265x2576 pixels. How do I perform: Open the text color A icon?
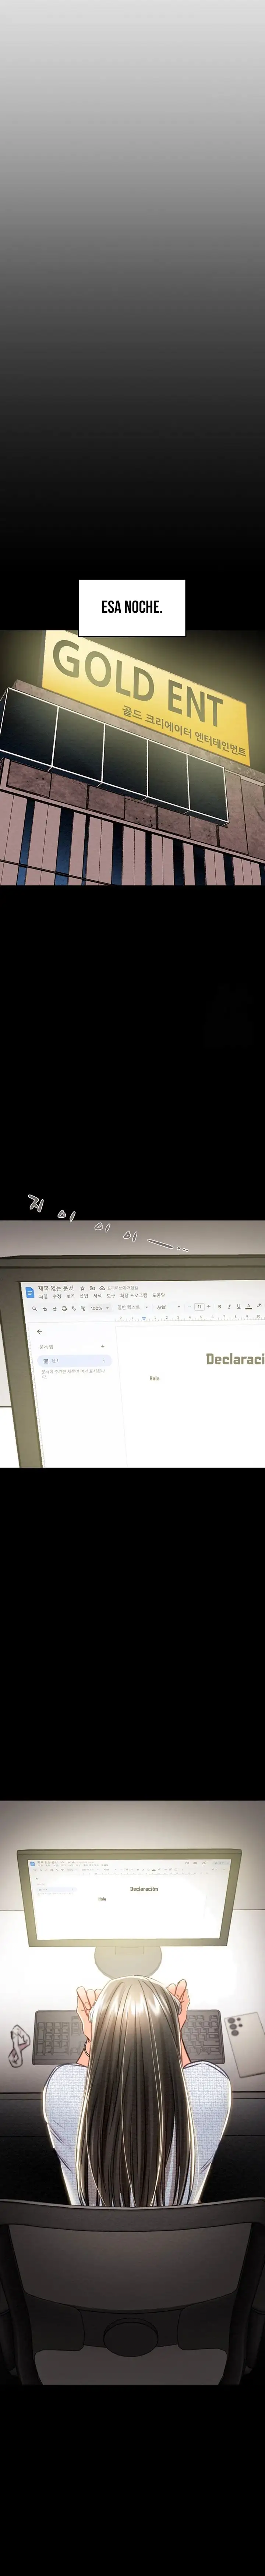(x=249, y=1307)
